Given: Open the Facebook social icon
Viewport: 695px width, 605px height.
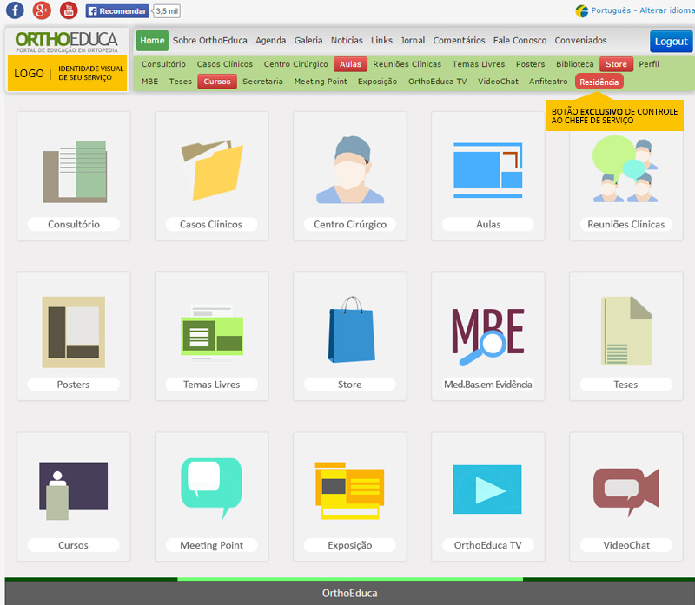Looking at the screenshot, I should (x=15, y=10).
